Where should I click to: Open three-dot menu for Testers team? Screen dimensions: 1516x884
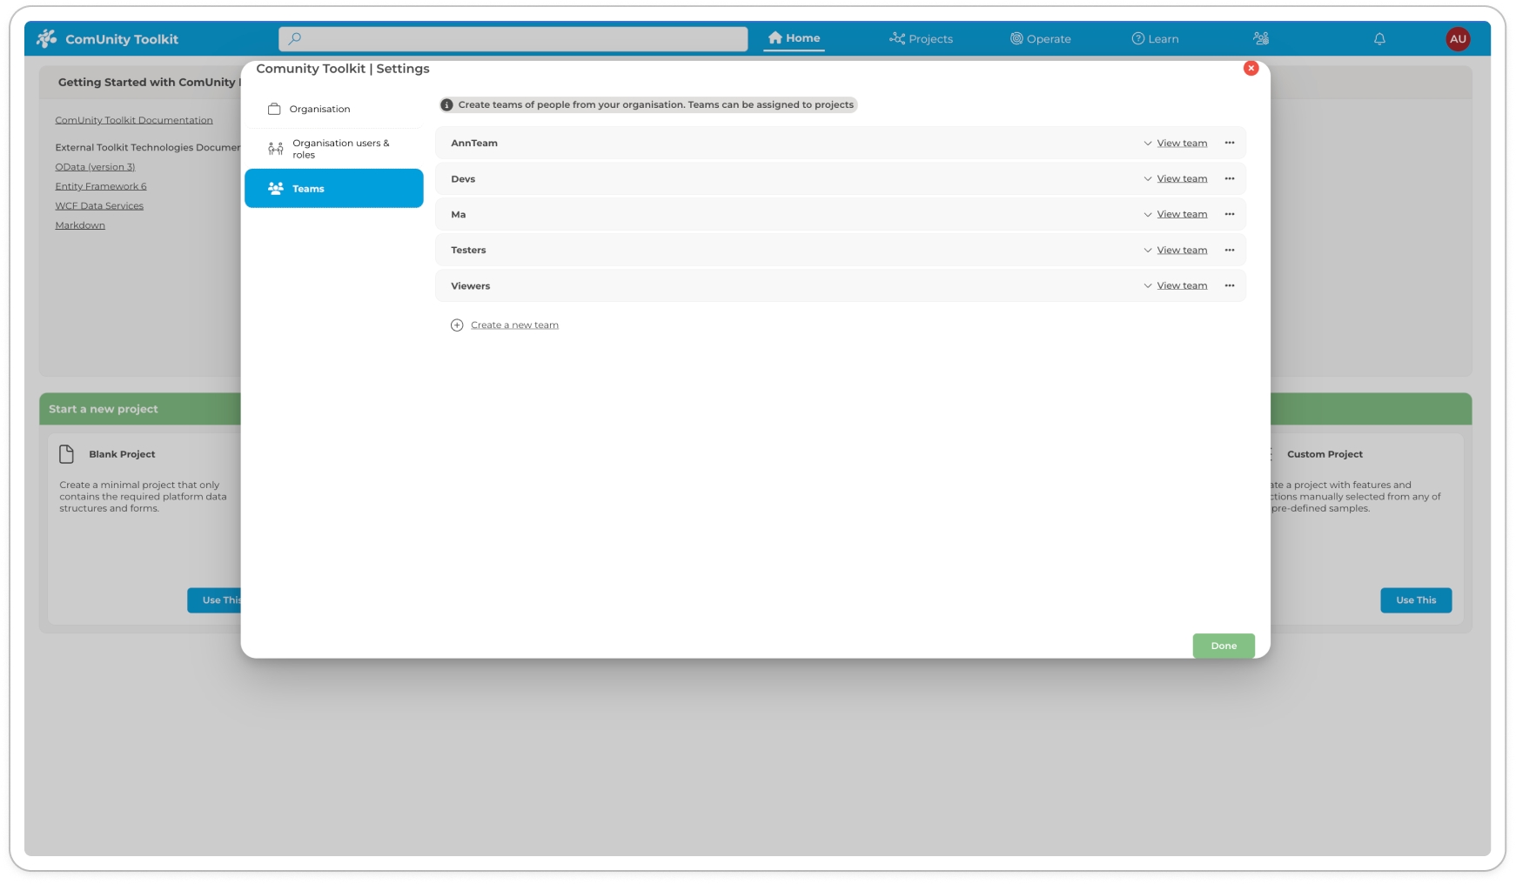tap(1230, 250)
